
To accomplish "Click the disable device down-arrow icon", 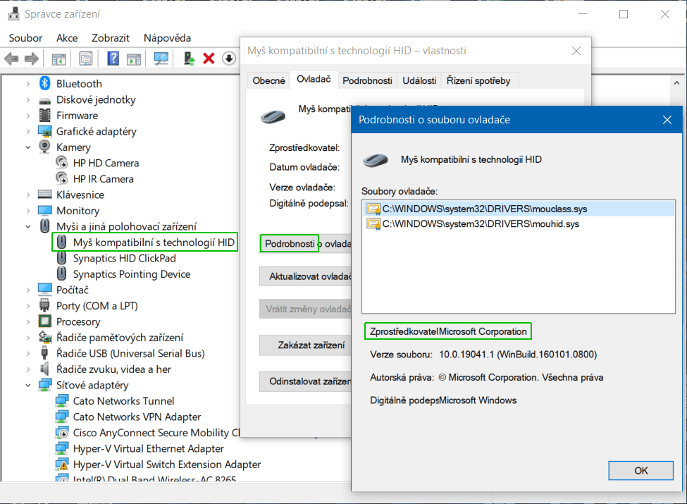I will [x=229, y=59].
